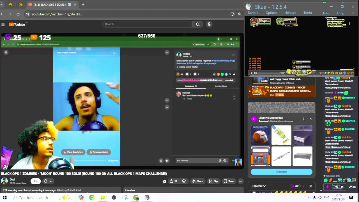Screen dimensions: 359x202
Task: Show hidden system tray icons chevron
Action: [309, 198]
